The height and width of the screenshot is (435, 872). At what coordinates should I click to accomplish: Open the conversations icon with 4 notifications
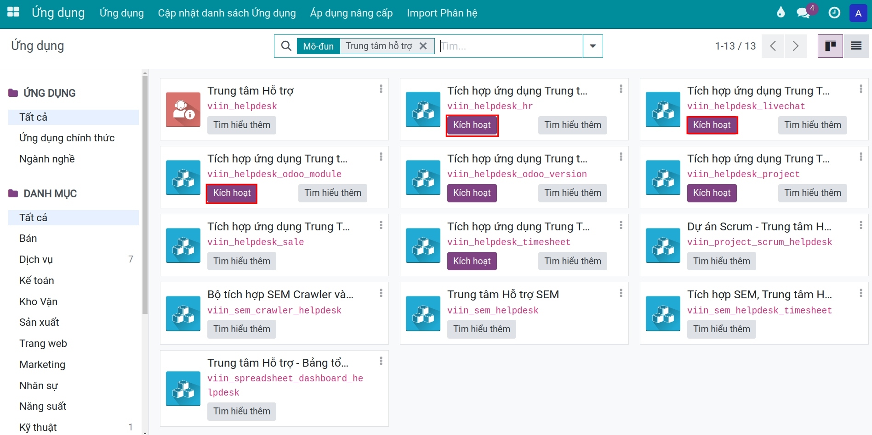pos(804,13)
